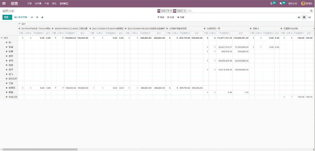315x151 pixels.
Task: Open the 报告 menu
Action: click(54, 3)
